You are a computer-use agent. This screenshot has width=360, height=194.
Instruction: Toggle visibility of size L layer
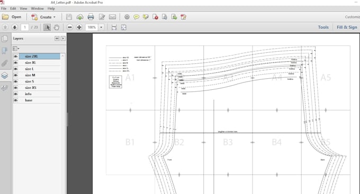(15, 69)
